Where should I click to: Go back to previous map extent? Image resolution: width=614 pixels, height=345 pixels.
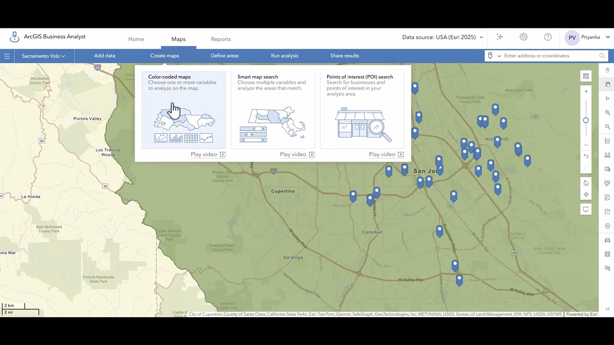[586, 156]
